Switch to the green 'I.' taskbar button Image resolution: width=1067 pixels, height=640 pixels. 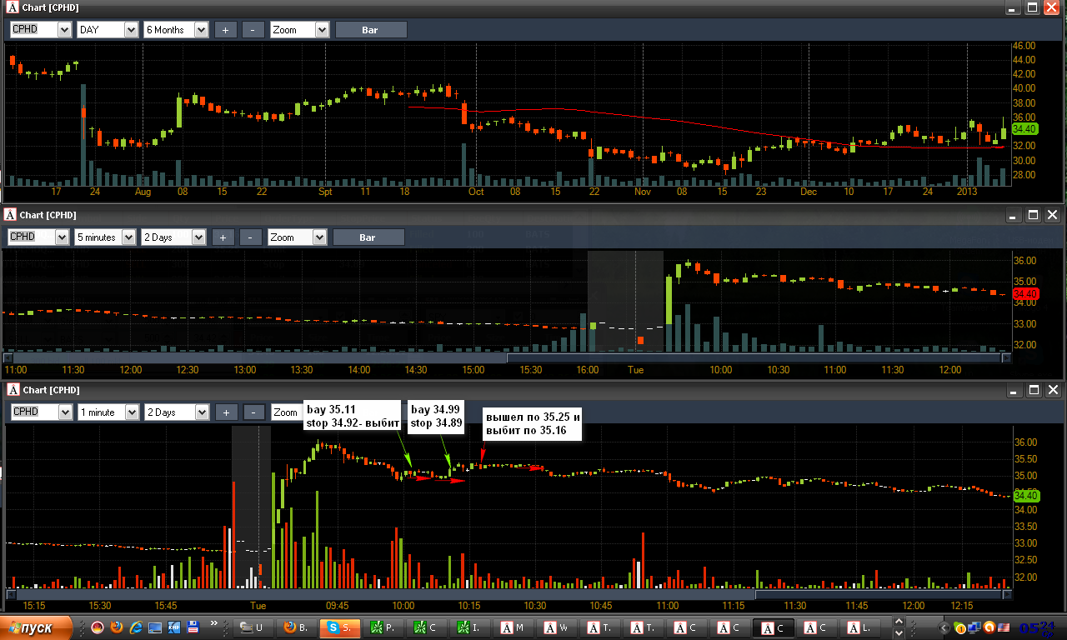click(x=468, y=627)
